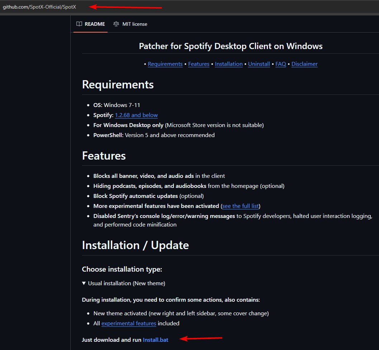Click the large 'Requirements' section heading
The height and width of the screenshot is (350, 379).
(118, 85)
